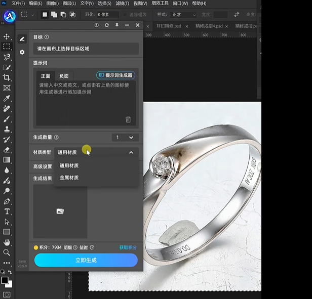Image resolution: width=312 pixels, height=299 pixels.
Task: Select the Brush tool
Action: [x=7, y=119]
